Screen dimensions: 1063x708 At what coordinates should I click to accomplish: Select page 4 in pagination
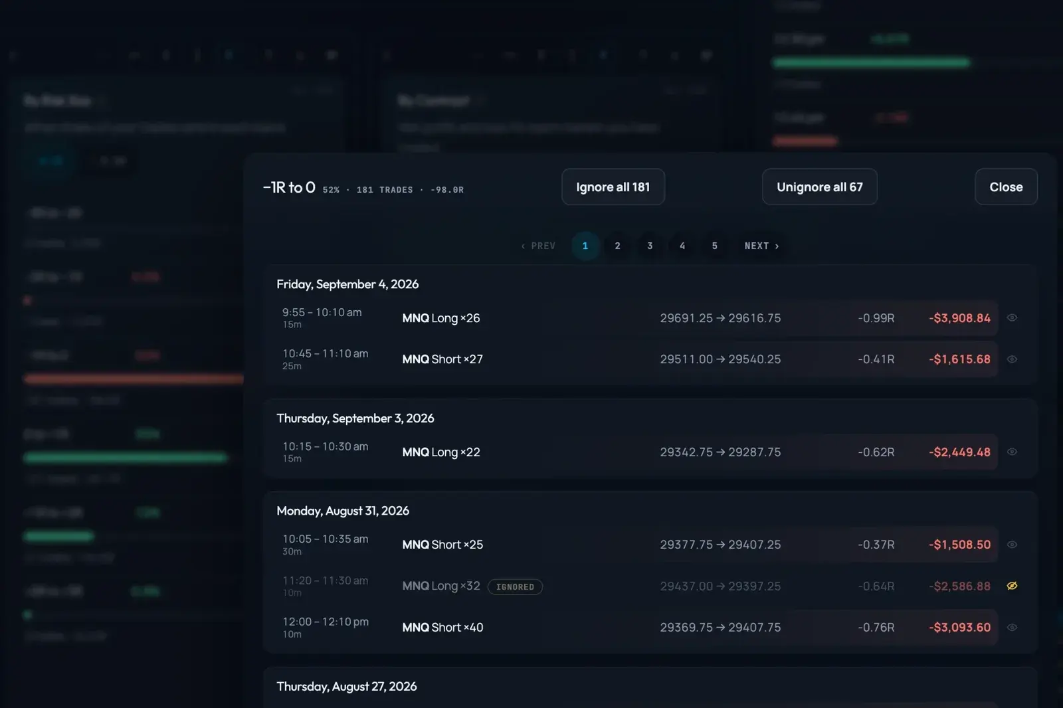682,246
